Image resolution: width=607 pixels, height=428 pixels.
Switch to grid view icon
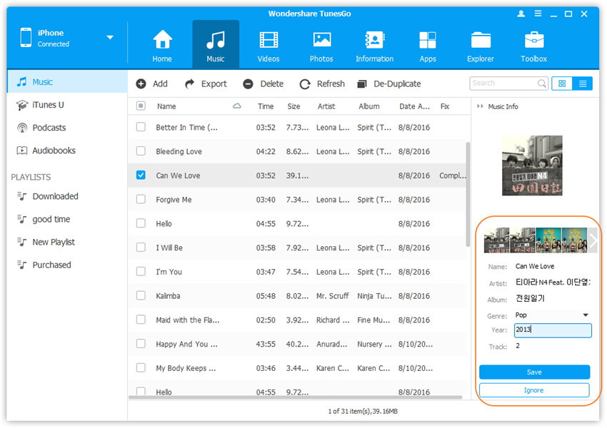(561, 83)
